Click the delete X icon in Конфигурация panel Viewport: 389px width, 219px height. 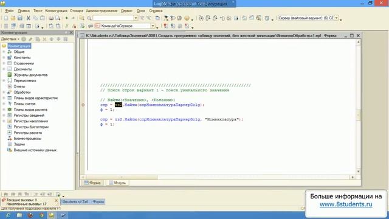pyautogui.click(x=44, y=39)
